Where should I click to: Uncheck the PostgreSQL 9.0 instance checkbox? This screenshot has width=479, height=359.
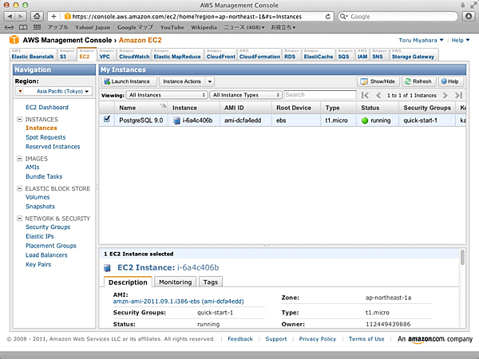pyautogui.click(x=108, y=120)
